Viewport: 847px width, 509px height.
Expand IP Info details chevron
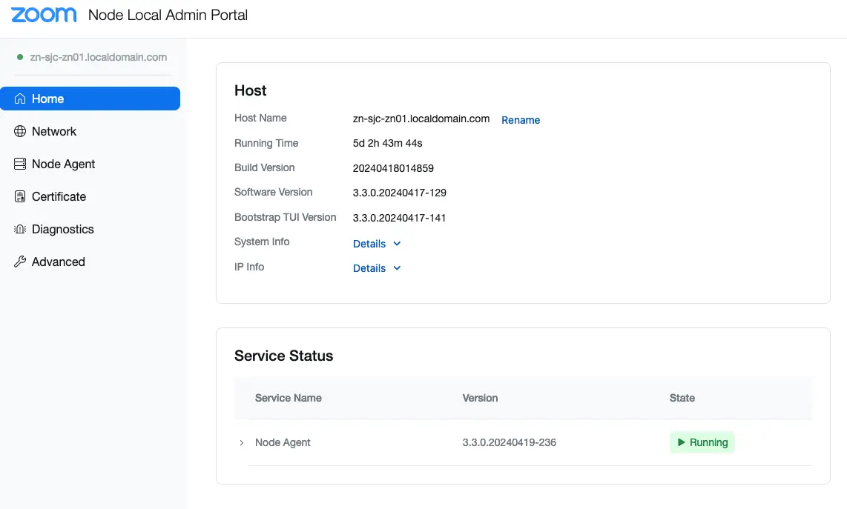coord(397,268)
